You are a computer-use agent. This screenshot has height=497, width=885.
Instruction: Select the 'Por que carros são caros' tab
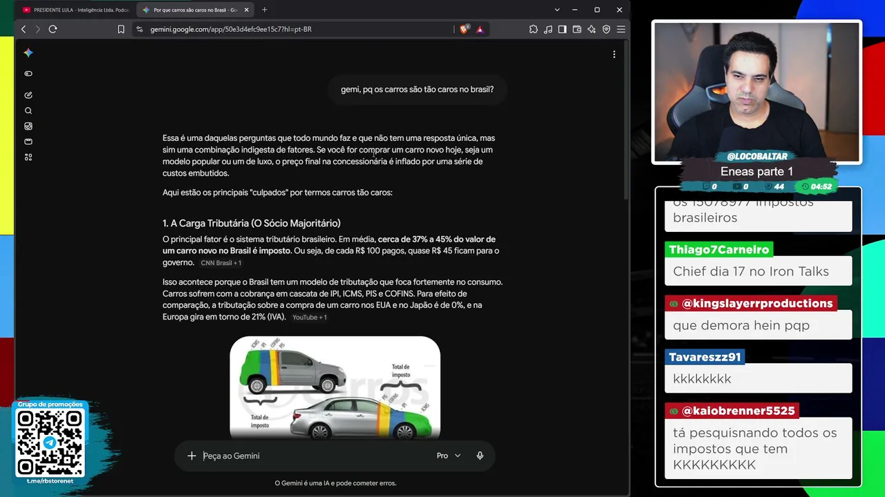point(196,10)
